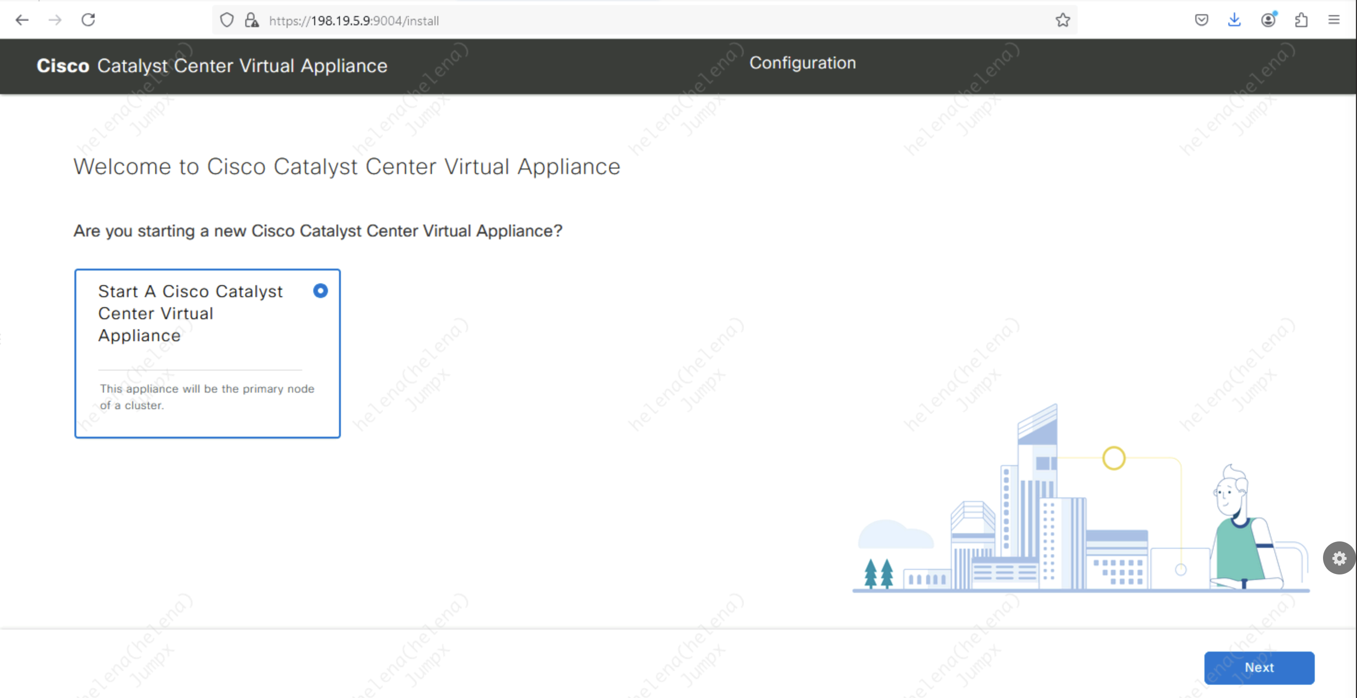Click the Cisco Catalyst Center header title

tap(212, 66)
